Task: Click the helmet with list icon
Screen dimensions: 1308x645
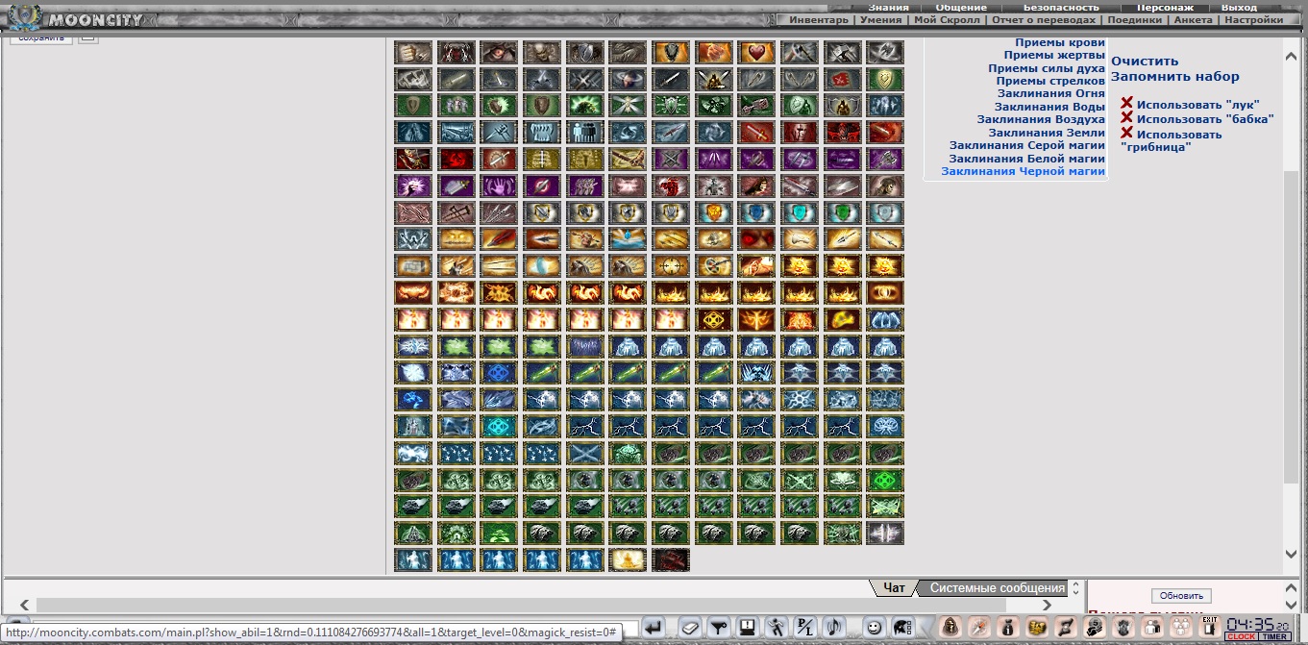Action: 901,628
